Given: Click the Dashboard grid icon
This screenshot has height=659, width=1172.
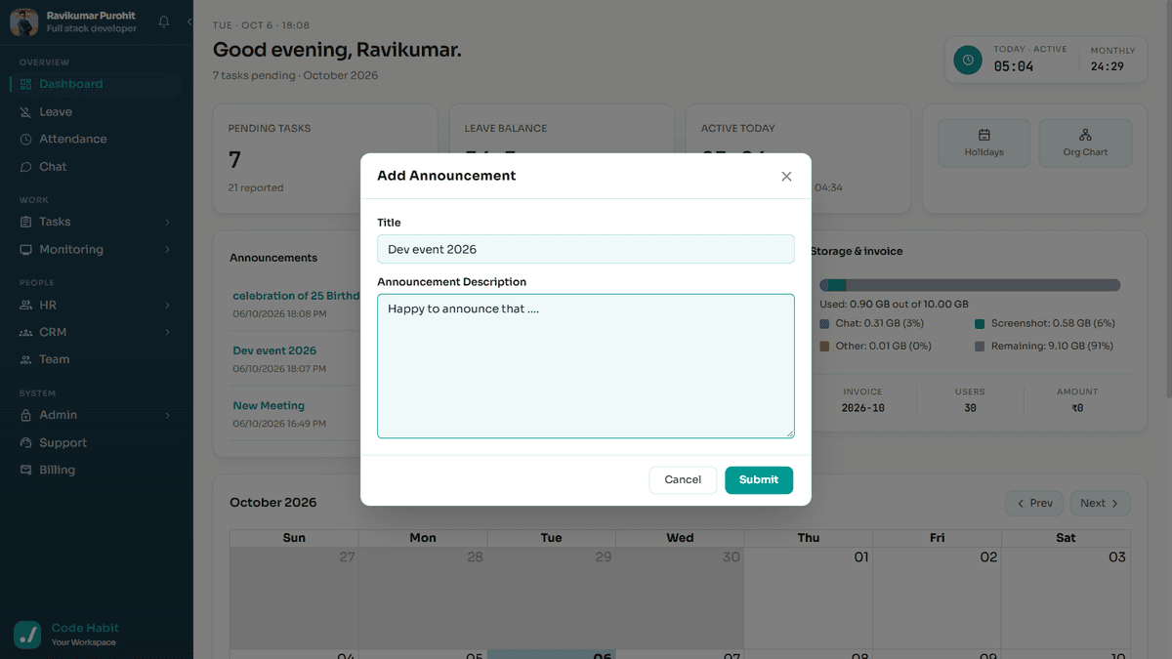Looking at the screenshot, I should point(26,84).
